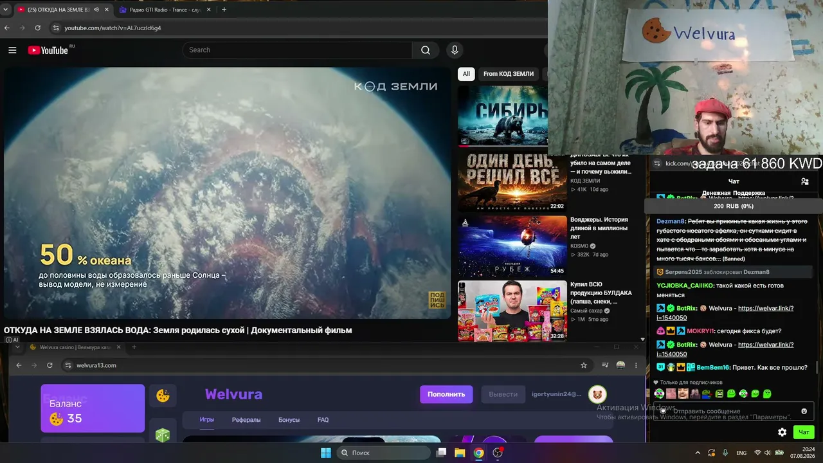Open Вояджеры. История длиной video title
The image size is (823, 463).
click(599, 228)
